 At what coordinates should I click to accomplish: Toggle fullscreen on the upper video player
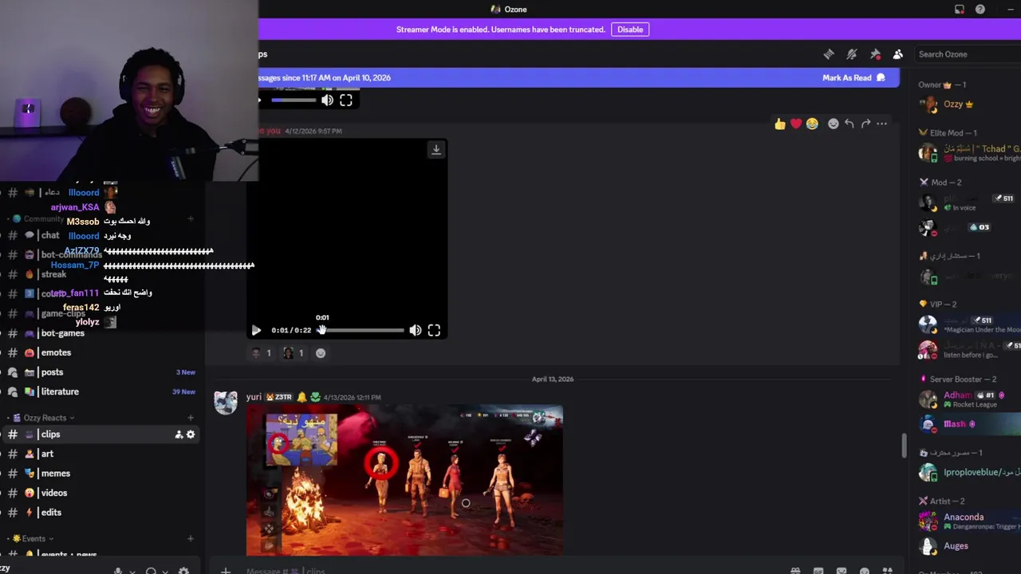[346, 100]
